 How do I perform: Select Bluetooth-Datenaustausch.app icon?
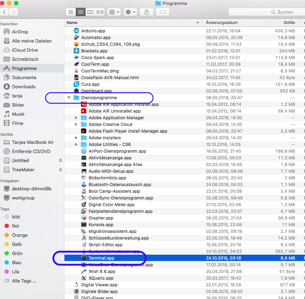click(x=84, y=184)
